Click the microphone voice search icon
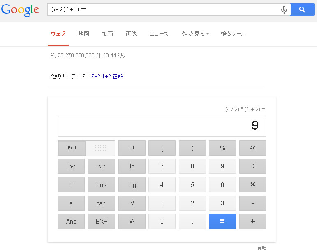 click(284, 10)
